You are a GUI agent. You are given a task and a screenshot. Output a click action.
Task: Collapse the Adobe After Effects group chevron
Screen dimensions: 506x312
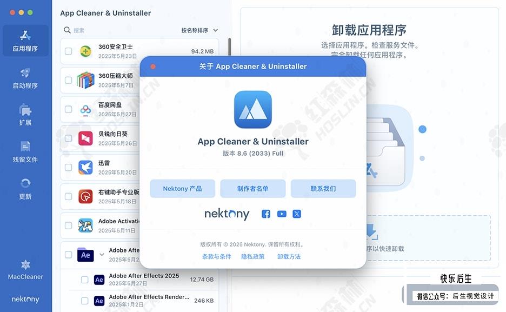tap(102, 255)
